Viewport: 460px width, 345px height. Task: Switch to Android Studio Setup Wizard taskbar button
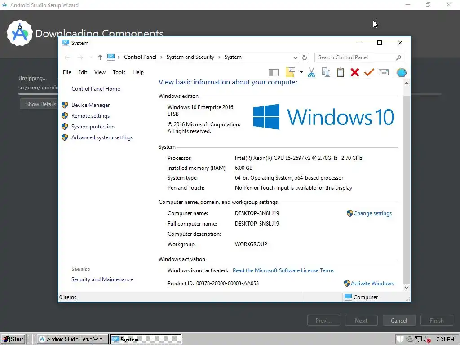(73, 339)
